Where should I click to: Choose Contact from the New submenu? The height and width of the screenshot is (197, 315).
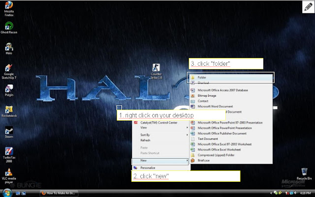coord(231,101)
